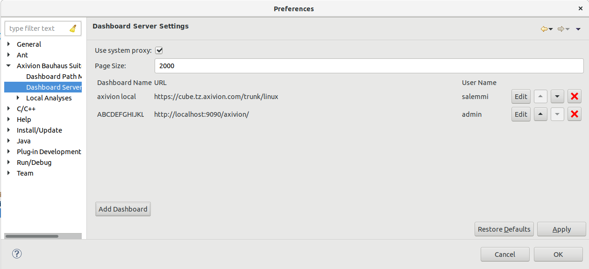The height and width of the screenshot is (269, 589).
Task: Clear the filter text with the broom icon
Action: click(x=73, y=28)
